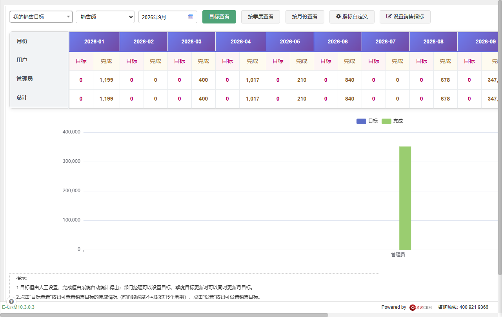Toggle the green 完成 legend swatch
Viewport: 502px width, 317px height.
(x=386, y=121)
